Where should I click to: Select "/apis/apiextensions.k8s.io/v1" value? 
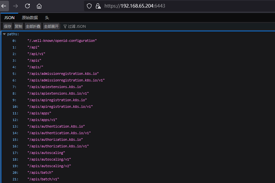pos(58,93)
